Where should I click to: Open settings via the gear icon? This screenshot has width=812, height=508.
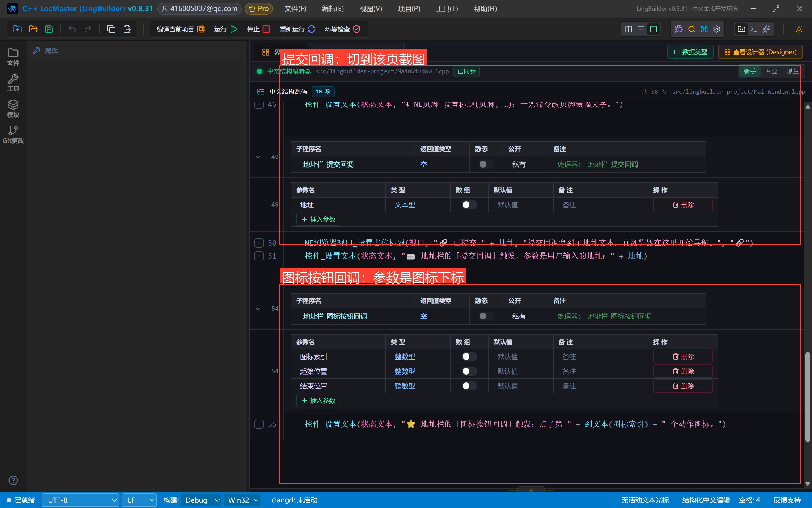click(717, 29)
